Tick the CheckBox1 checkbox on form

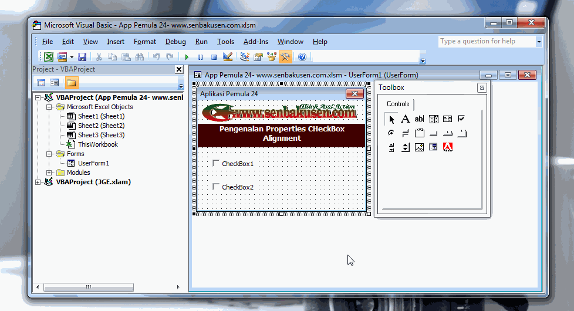(215, 163)
